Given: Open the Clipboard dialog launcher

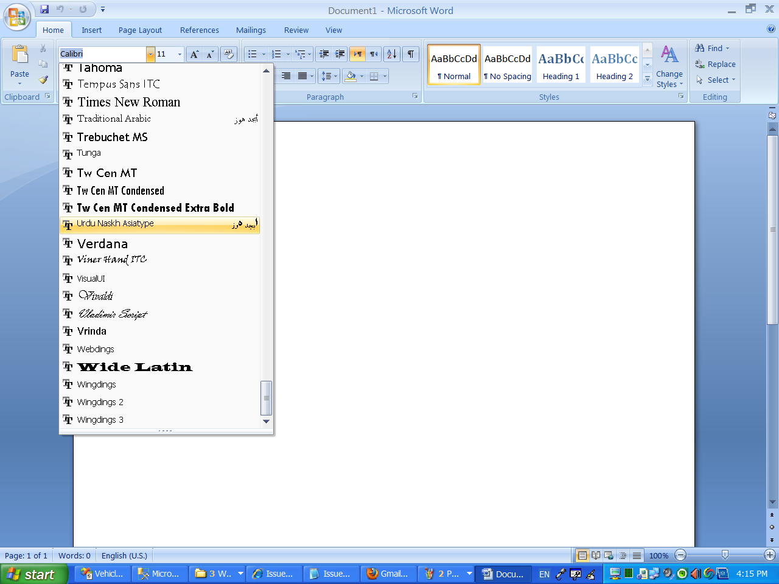Looking at the screenshot, I should click(x=48, y=96).
